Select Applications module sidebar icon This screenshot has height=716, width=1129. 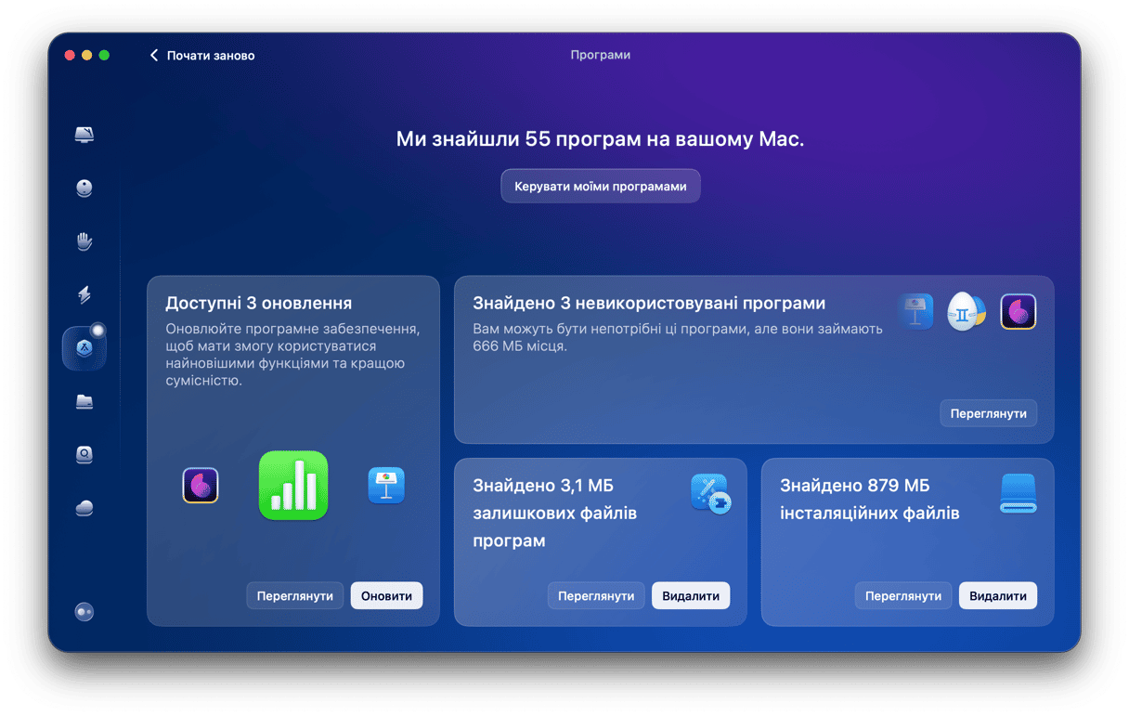(84, 348)
